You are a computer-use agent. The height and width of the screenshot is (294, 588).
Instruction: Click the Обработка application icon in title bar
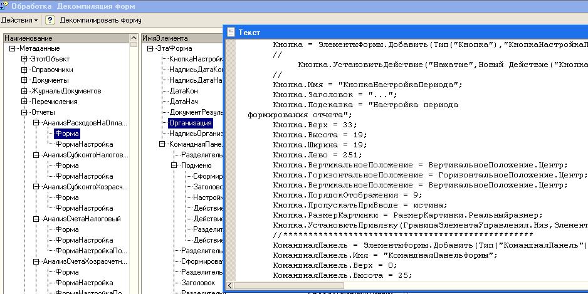(x=4, y=5)
